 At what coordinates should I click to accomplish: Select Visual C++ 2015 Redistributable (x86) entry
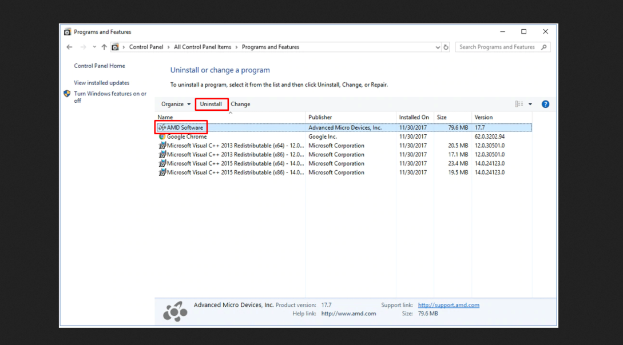point(344,172)
